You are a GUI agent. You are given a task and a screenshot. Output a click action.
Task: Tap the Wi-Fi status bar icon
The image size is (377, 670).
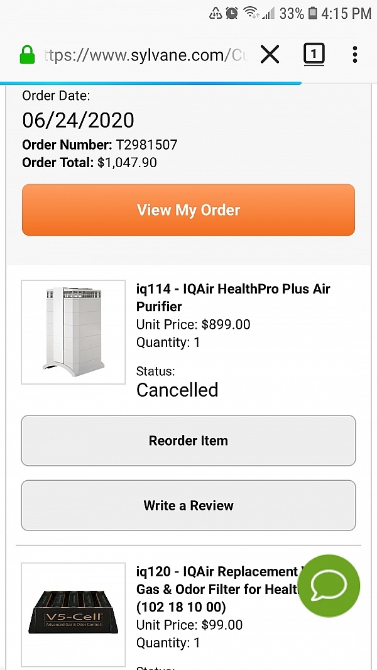pyautogui.click(x=251, y=13)
